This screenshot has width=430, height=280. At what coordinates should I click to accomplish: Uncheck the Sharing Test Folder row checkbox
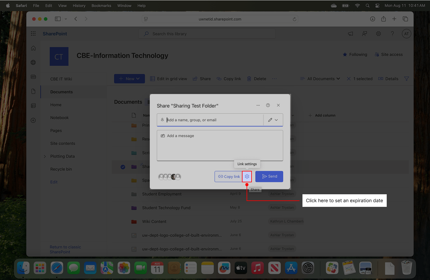pos(123,166)
